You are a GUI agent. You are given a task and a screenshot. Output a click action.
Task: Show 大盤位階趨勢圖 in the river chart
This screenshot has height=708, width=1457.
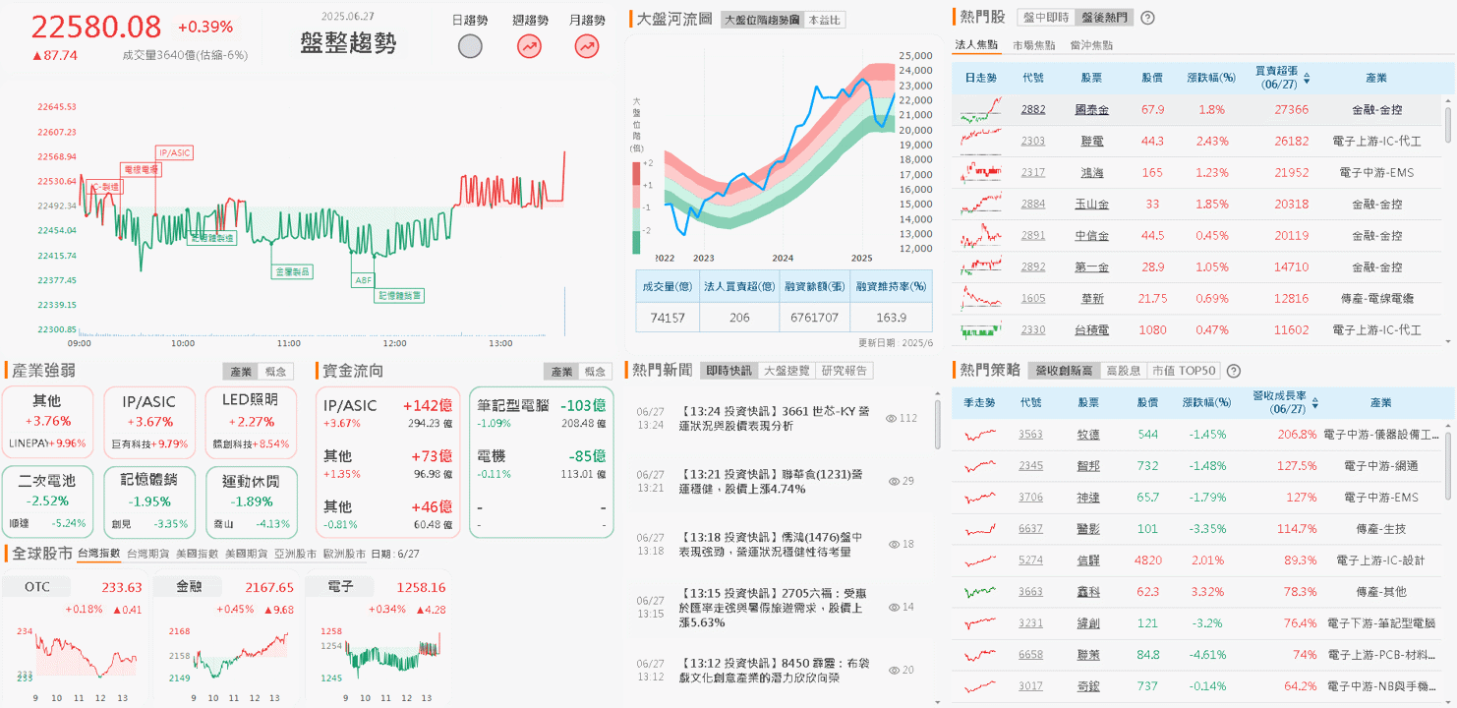(x=762, y=20)
